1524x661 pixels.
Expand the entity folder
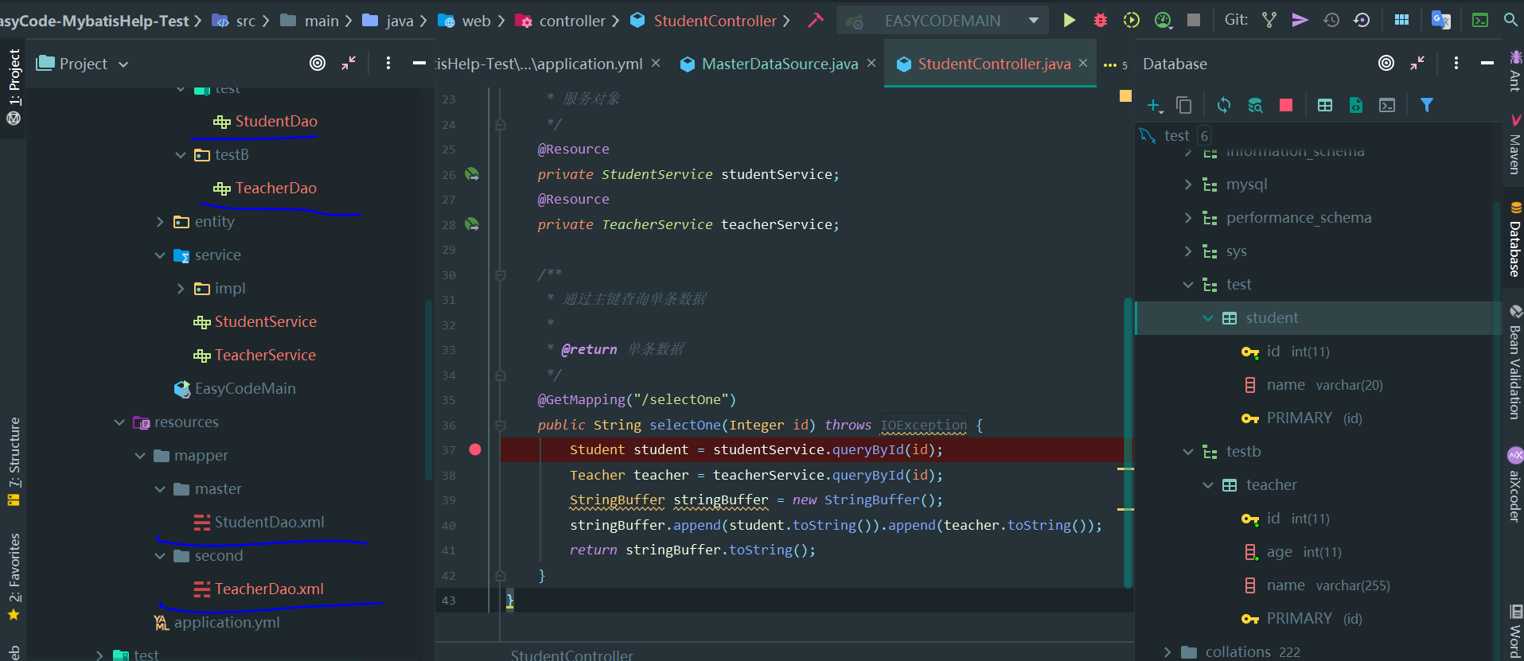(x=160, y=222)
